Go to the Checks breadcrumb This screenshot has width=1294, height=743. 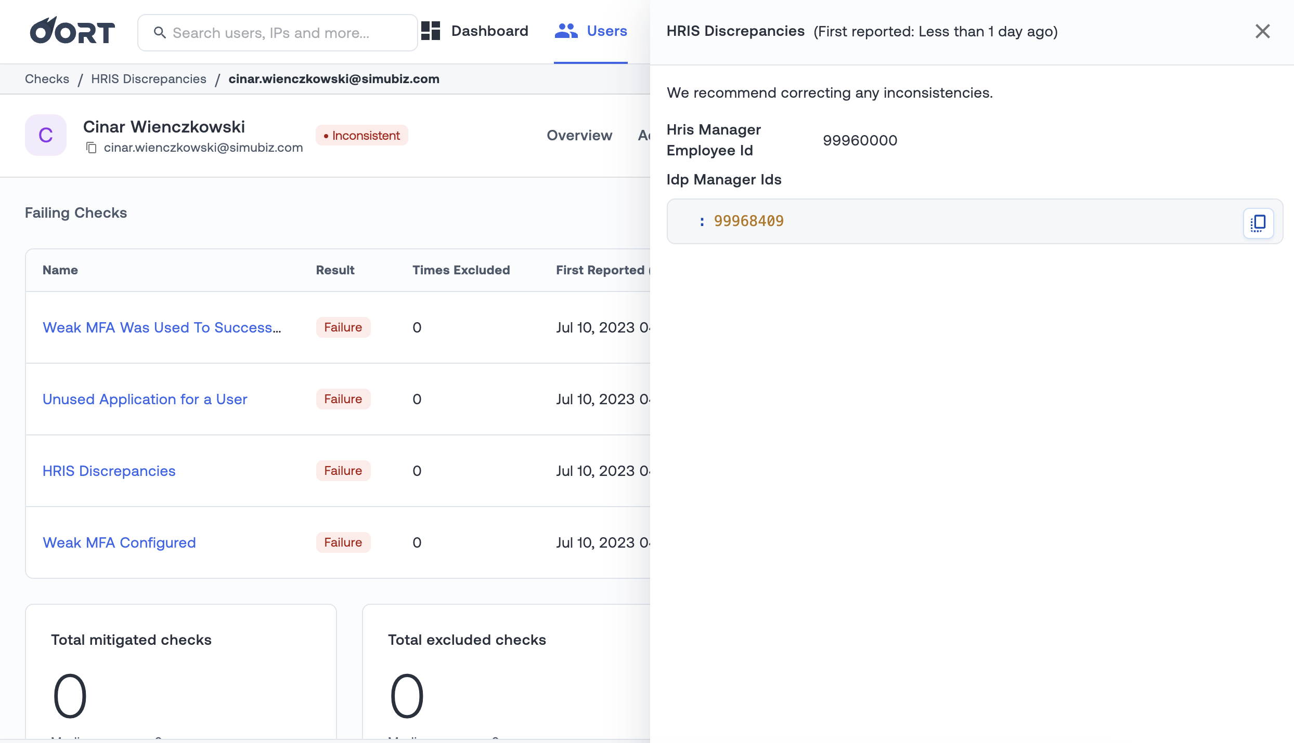click(47, 79)
